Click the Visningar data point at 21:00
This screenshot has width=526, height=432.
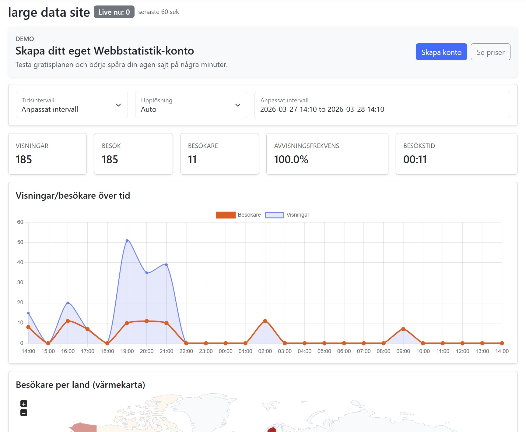(167, 265)
